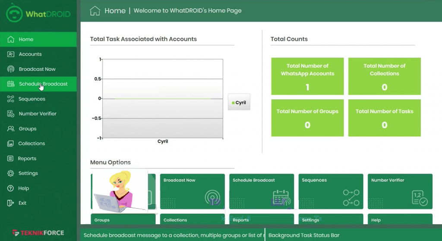Click the Help question-mark icon in sidebar
This screenshot has width=442, height=241.
10,188
